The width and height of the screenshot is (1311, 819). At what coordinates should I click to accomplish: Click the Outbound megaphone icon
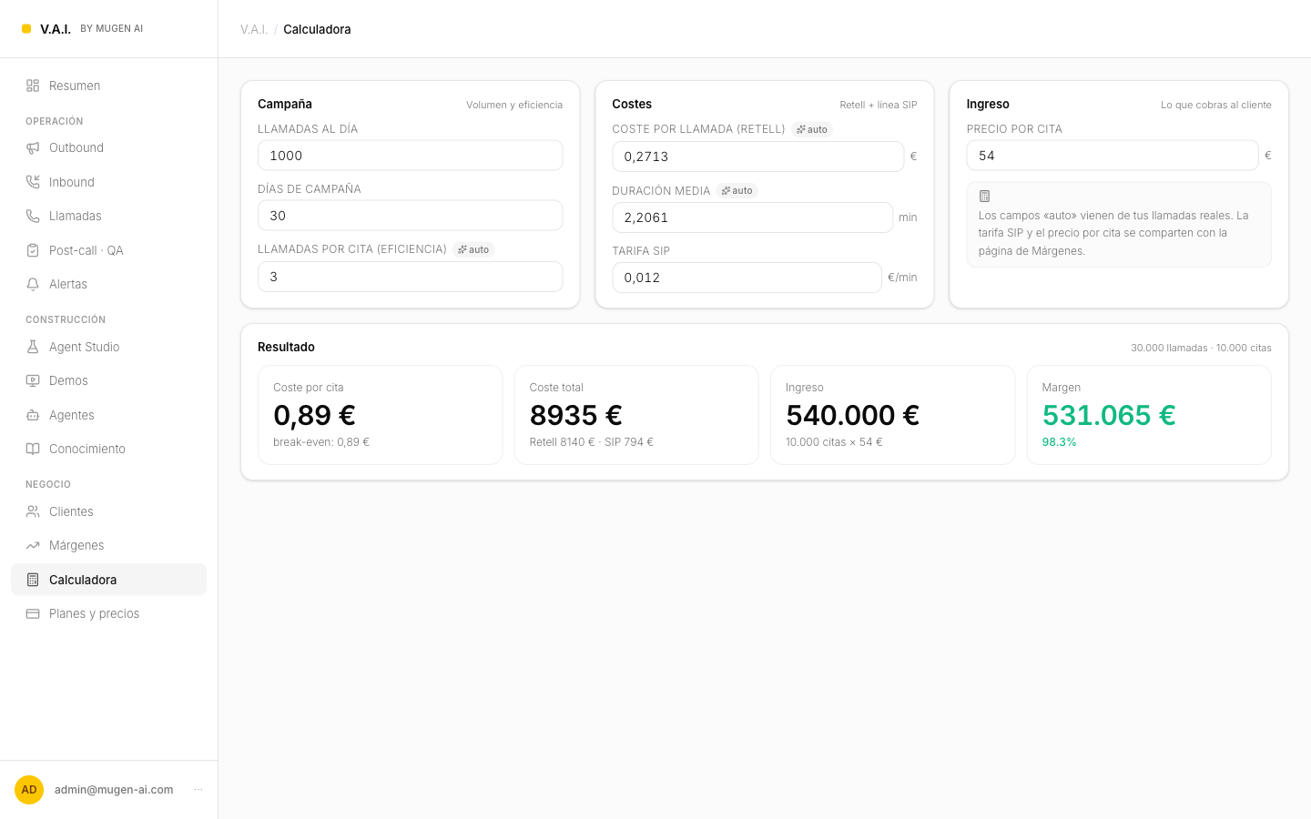click(33, 147)
